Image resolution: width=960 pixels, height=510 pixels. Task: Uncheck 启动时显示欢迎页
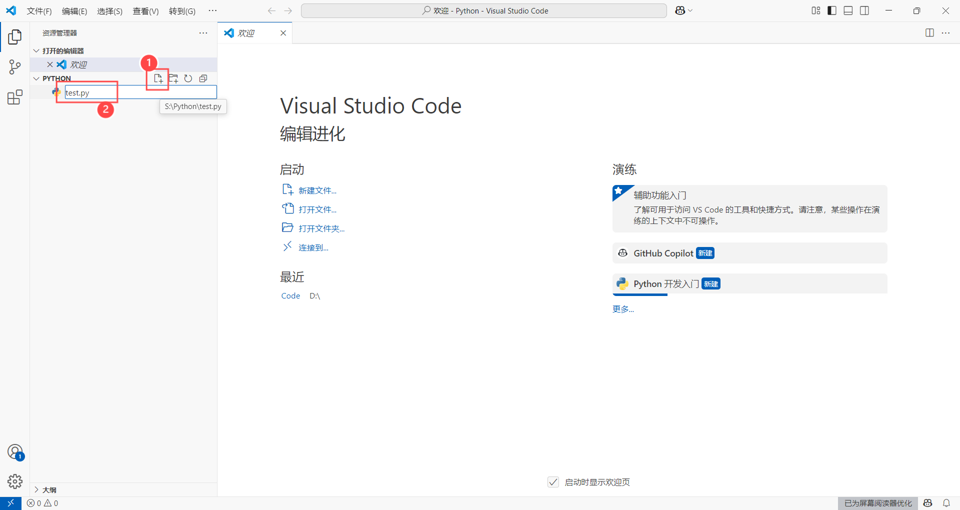553,481
